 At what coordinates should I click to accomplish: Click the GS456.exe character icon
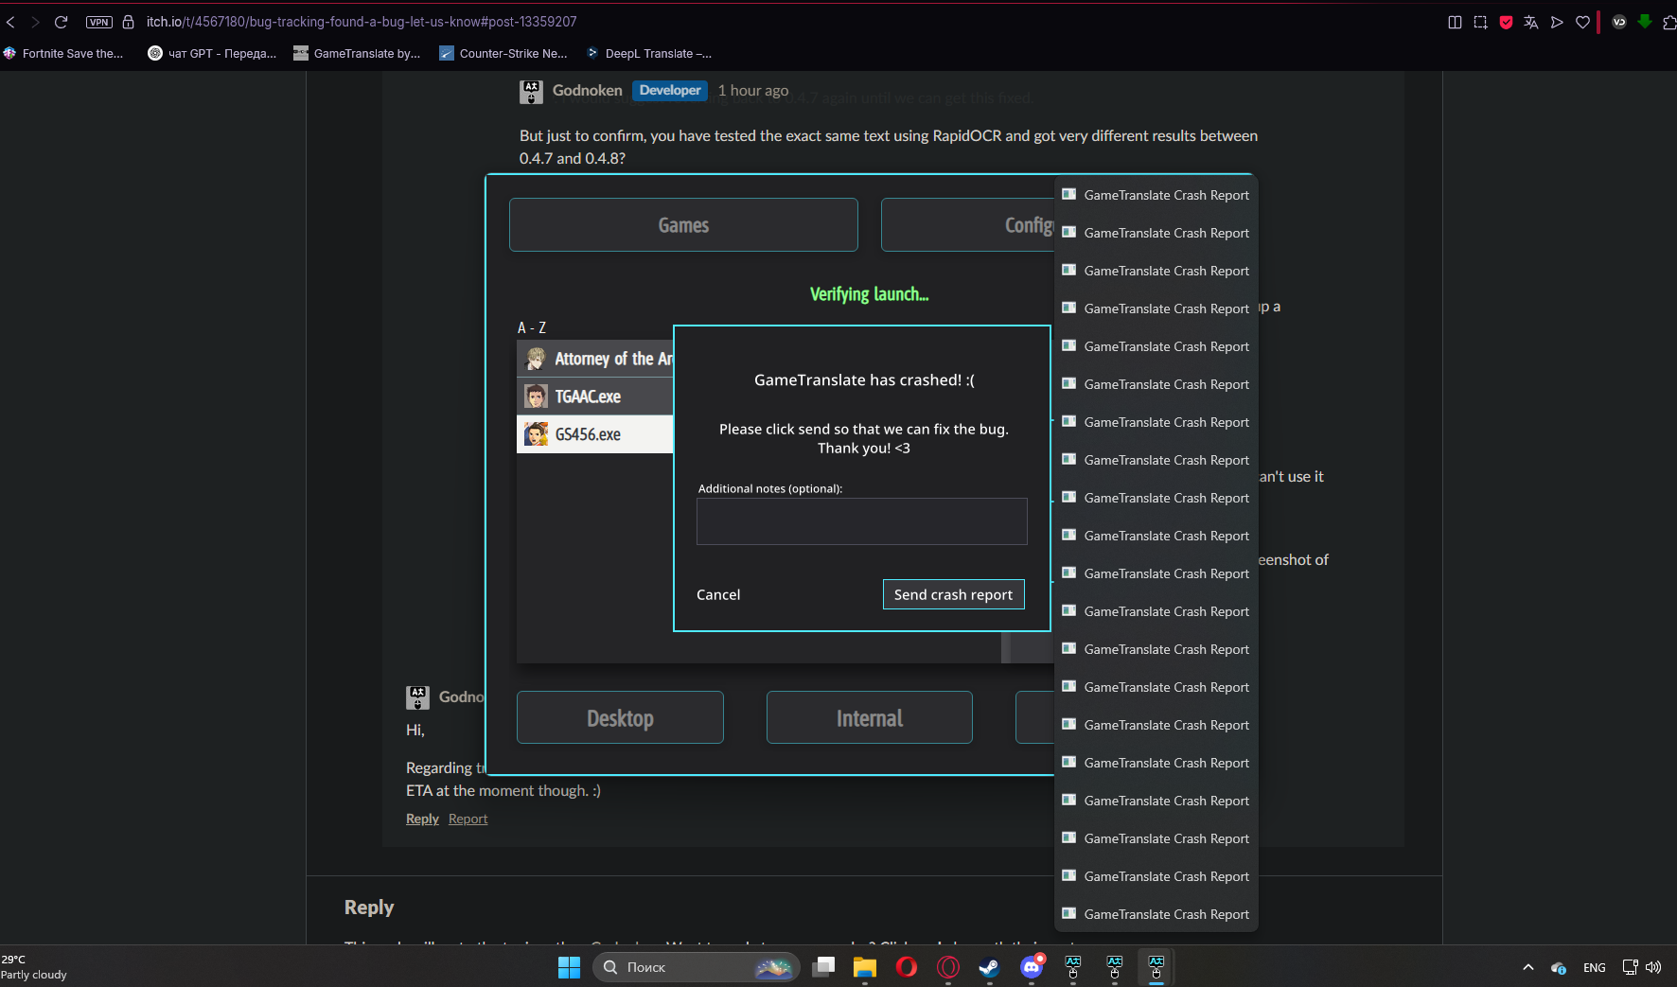537,434
